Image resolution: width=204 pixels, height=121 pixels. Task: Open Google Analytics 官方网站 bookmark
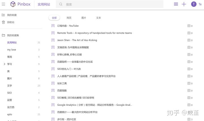click(95, 105)
